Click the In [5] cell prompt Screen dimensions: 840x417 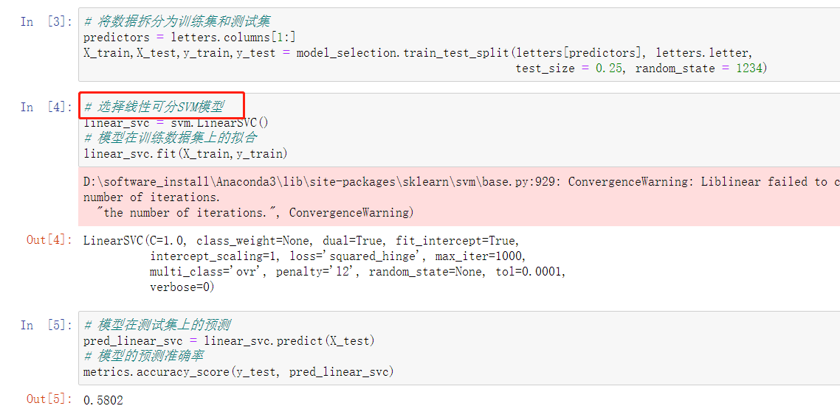(44, 325)
